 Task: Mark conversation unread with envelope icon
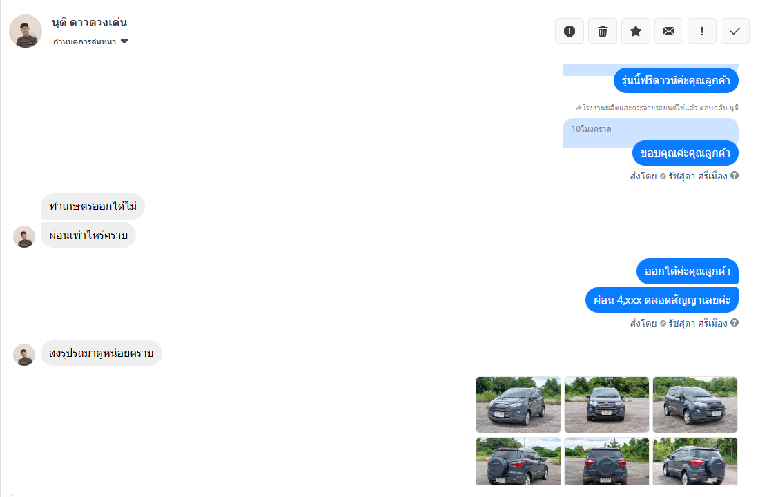click(668, 32)
